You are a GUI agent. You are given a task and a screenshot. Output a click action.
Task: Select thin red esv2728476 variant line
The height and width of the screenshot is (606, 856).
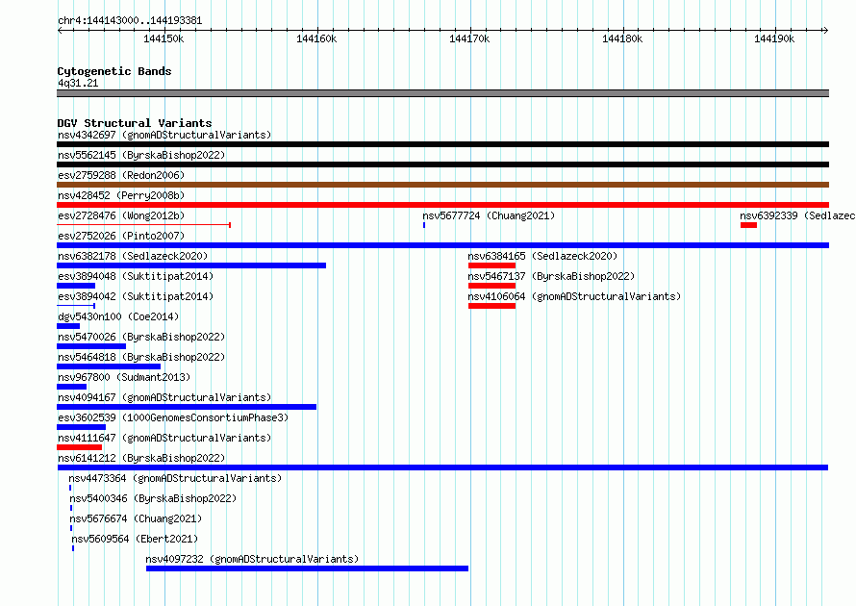point(143,225)
